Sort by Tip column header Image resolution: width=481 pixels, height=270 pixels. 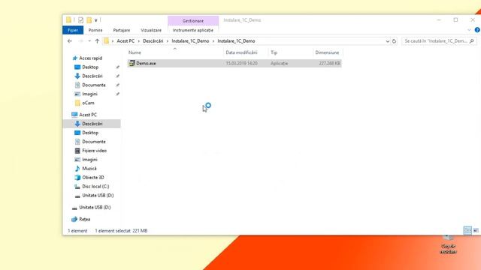pos(274,52)
